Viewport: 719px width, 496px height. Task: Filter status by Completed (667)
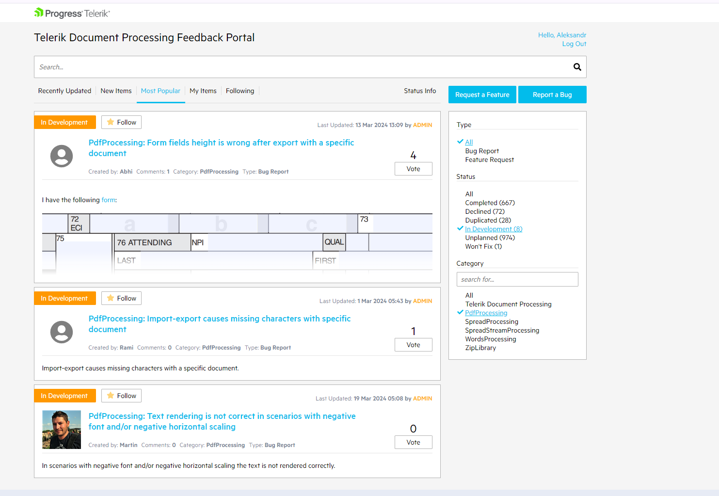point(490,203)
